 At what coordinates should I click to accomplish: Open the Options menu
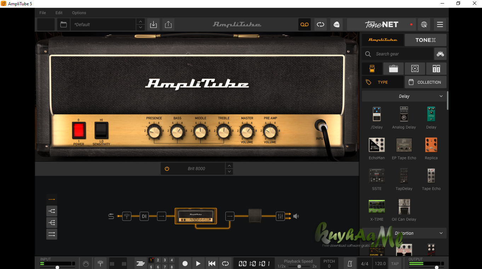coord(79,13)
